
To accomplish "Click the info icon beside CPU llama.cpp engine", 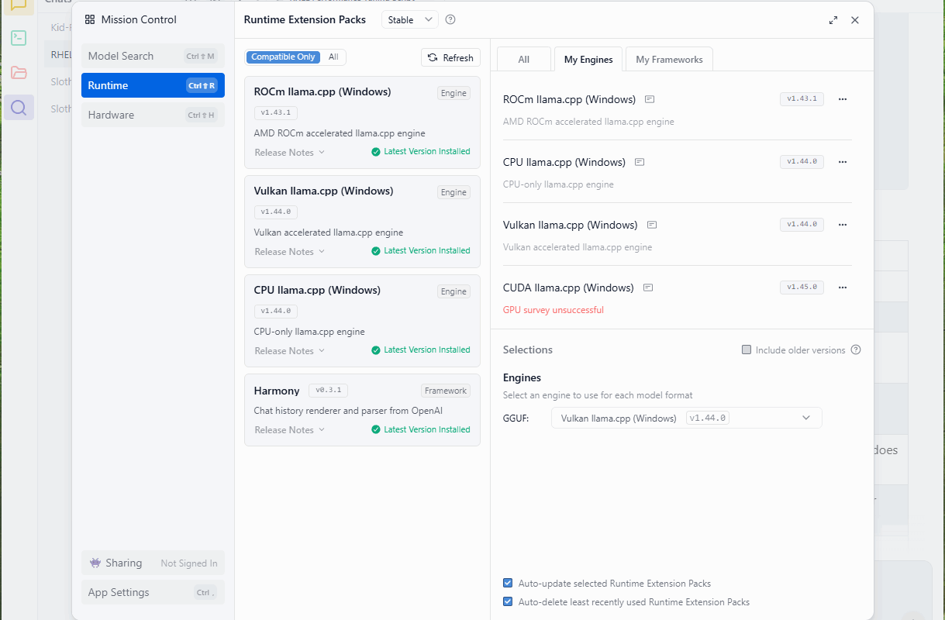I will pos(640,162).
